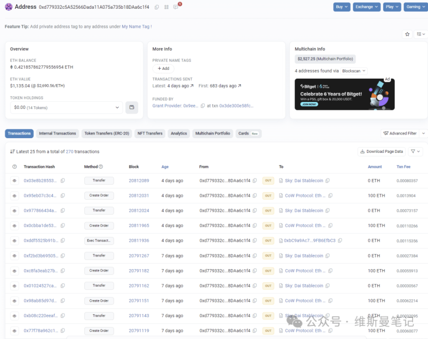
Task: Preview transaction 0x98ab85d97d eye toggle
Action: [15, 301]
